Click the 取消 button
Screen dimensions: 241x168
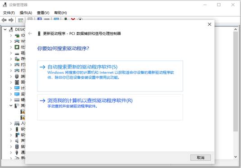point(200,158)
